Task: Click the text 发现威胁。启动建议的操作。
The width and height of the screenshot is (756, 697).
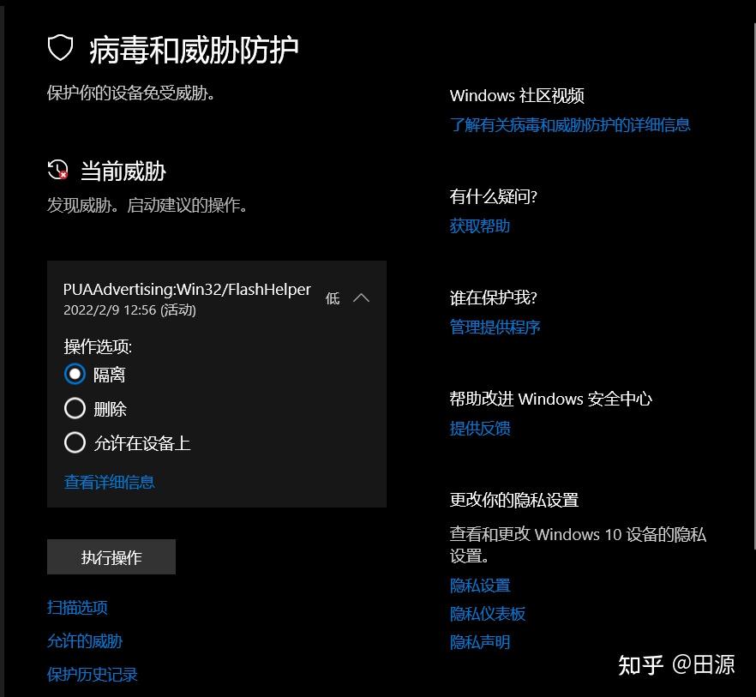Action: point(147,206)
